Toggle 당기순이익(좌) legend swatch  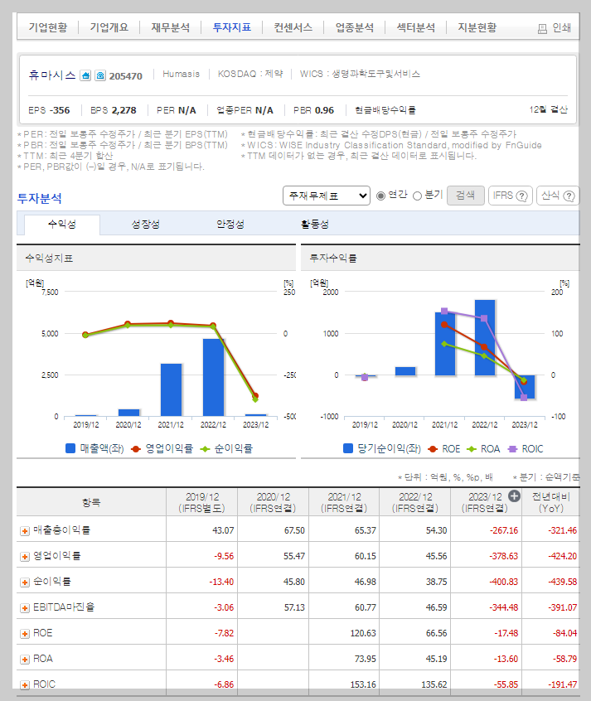(348, 448)
